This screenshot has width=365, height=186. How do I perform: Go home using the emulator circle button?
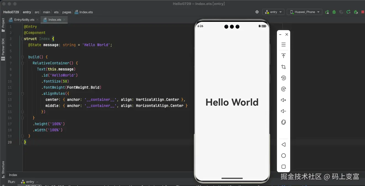283,156
